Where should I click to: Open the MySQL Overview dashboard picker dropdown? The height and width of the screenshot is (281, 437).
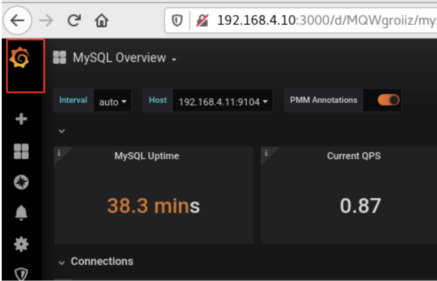coord(125,58)
